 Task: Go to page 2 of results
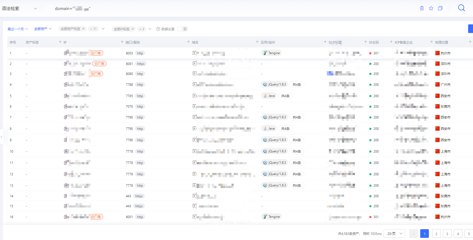[436, 234]
